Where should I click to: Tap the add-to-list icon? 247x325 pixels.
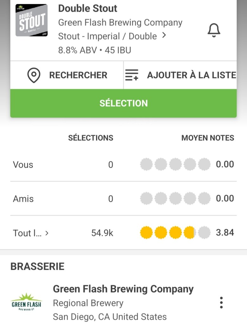(x=132, y=75)
